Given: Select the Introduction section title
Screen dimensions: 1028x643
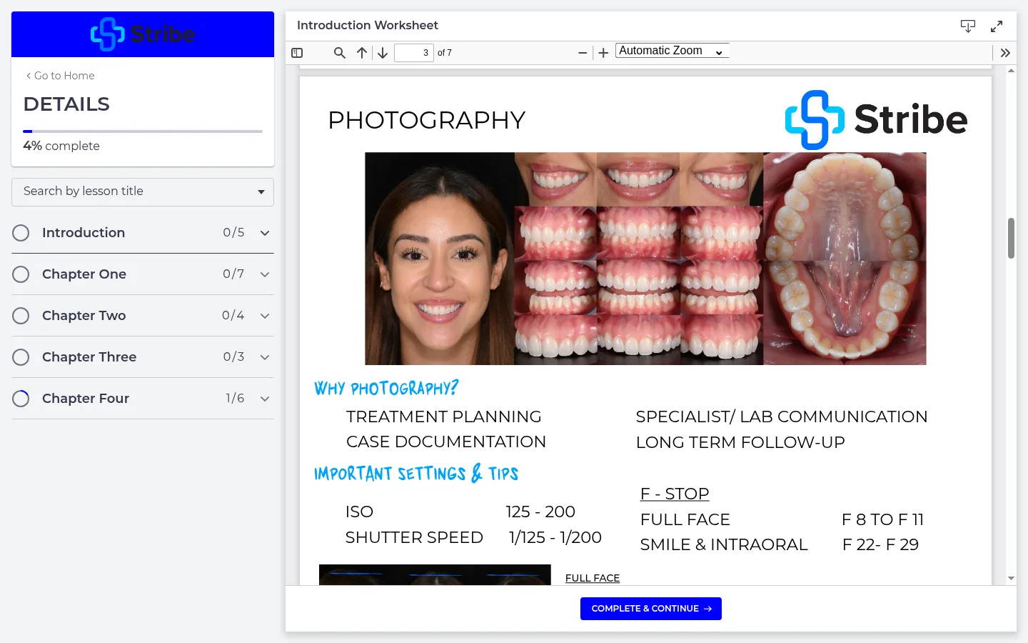Looking at the screenshot, I should click(x=84, y=233).
